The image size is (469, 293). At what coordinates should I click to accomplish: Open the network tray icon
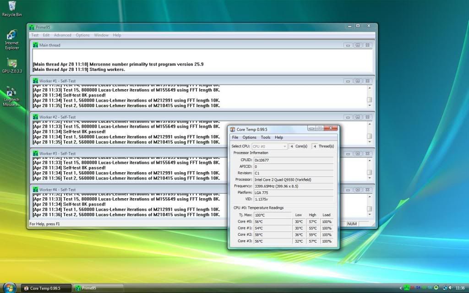click(445, 288)
